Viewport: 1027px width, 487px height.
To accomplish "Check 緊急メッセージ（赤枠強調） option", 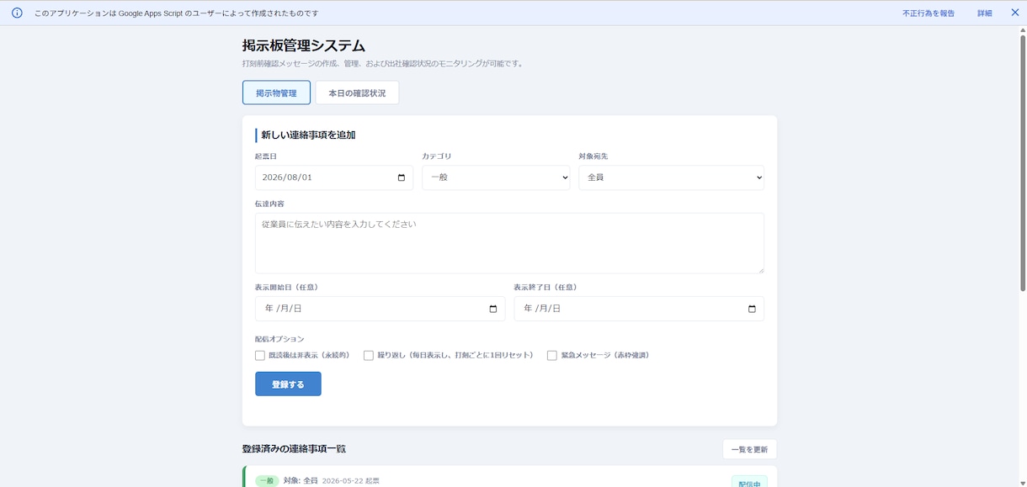I will point(552,355).
